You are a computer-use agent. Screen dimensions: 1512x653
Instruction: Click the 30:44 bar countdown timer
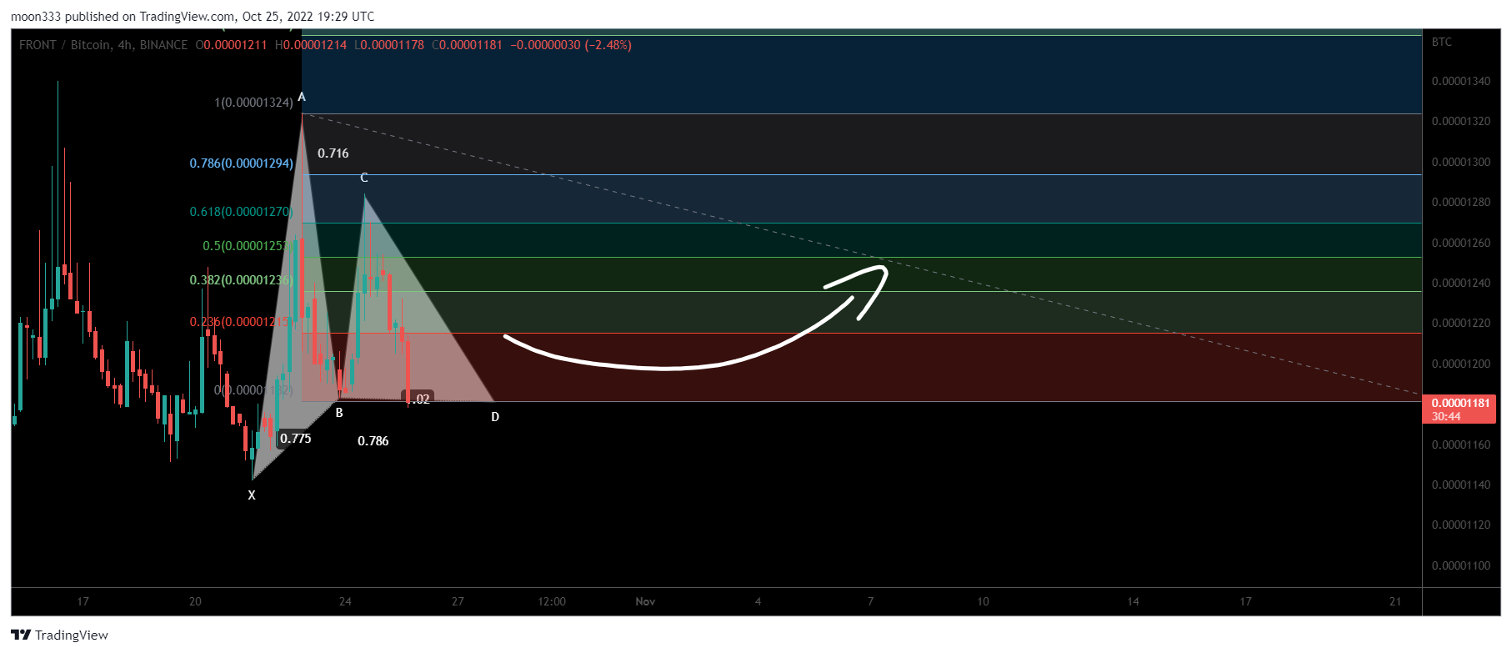1446,416
